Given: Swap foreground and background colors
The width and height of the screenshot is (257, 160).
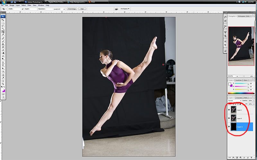Looking at the screenshot, I should coord(4,87).
